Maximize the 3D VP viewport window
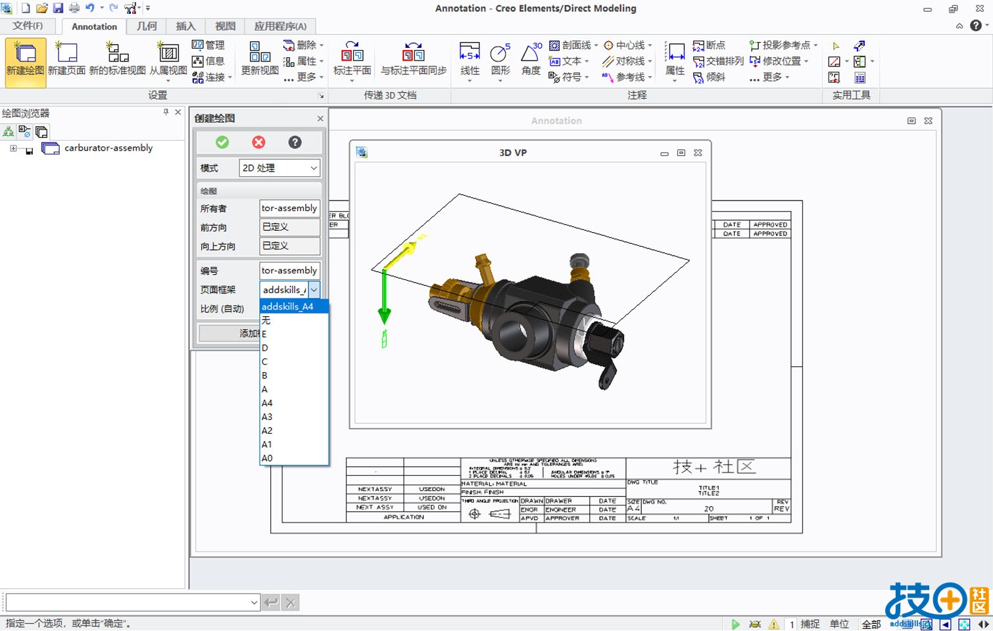Image resolution: width=993 pixels, height=631 pixels. tap(681, 152)
